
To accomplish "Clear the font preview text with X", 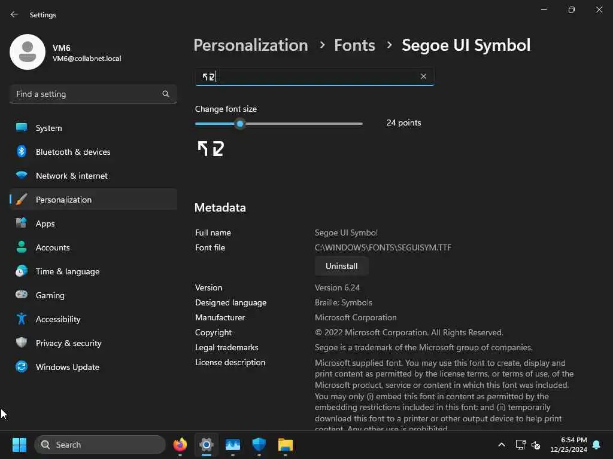I will click(x=423, y=76).
